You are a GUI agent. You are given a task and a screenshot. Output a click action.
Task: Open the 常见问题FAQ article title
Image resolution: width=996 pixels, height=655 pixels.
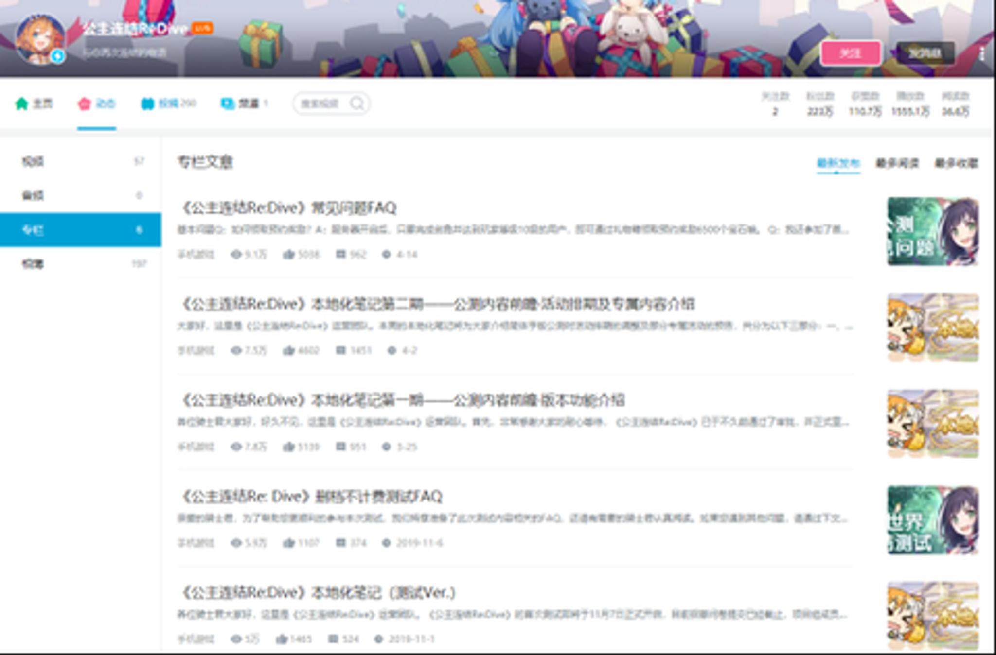(x=289, y=208)
